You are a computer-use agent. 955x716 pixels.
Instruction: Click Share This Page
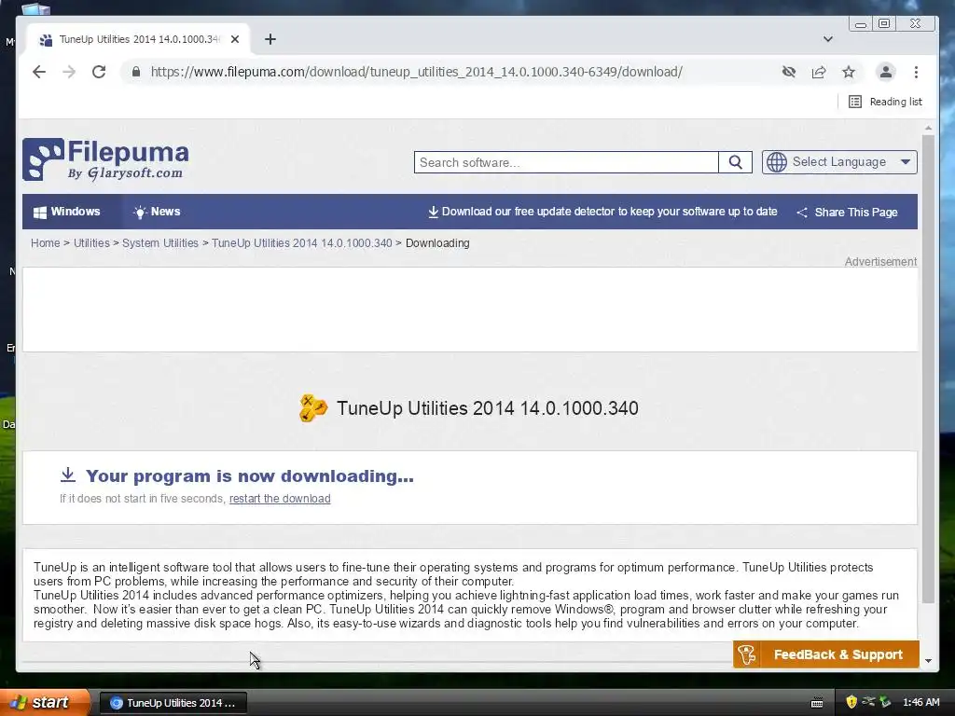coord(847,212)
